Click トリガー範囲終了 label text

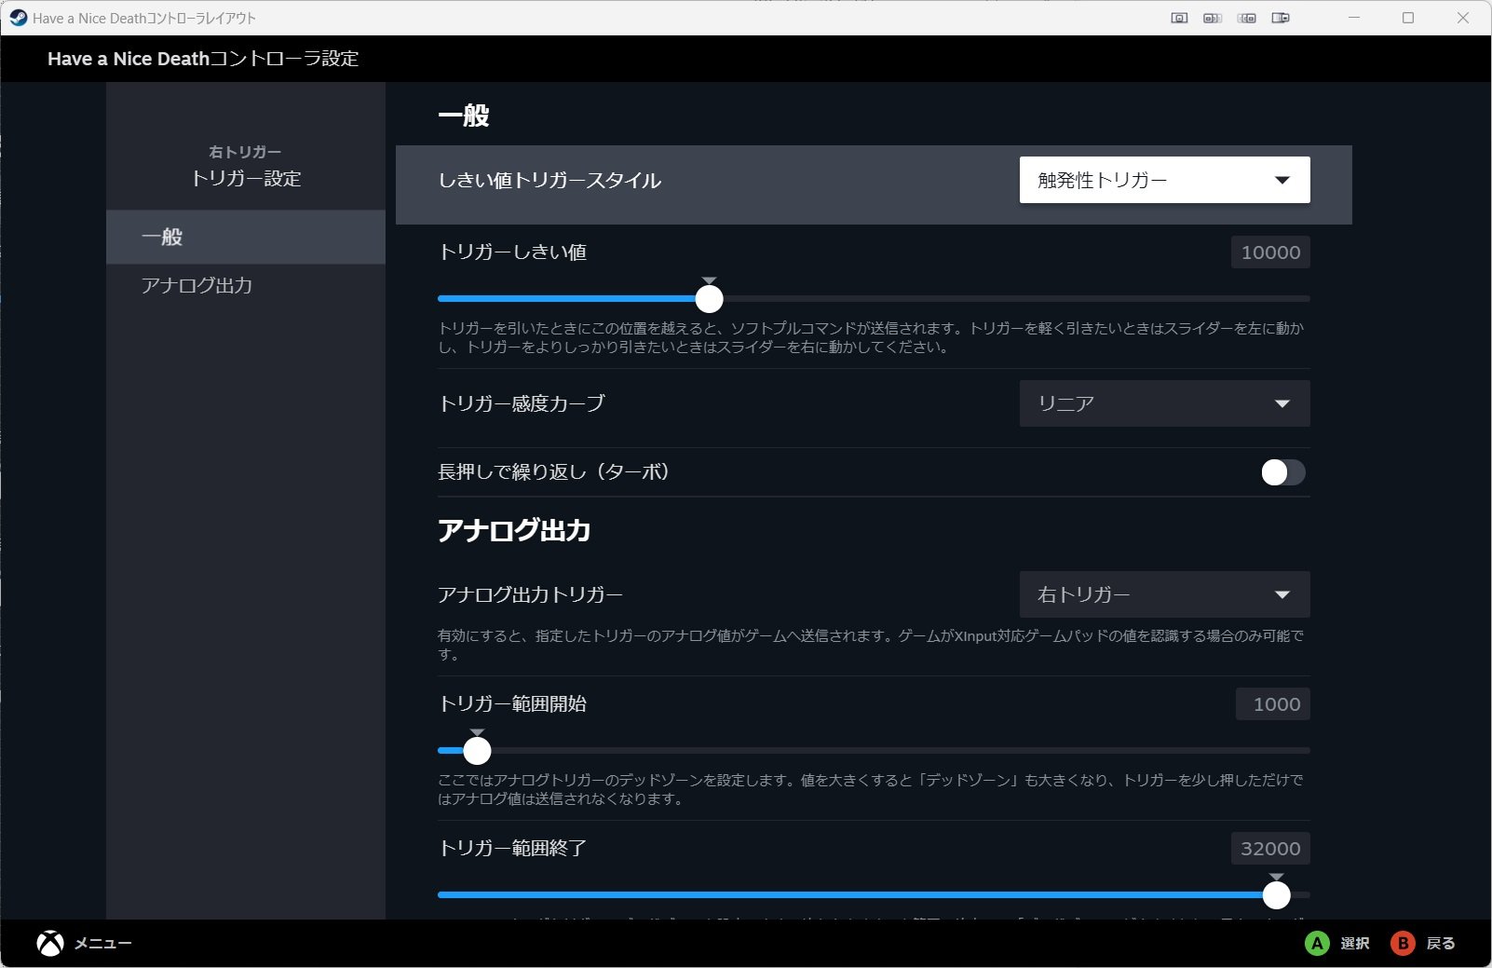coord(512,848)
